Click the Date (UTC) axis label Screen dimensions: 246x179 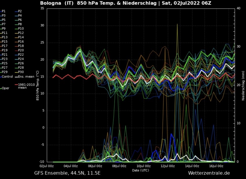(x=141, y=170)
